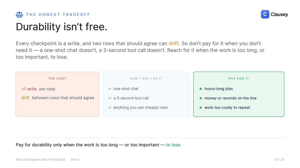Click the checkmark by anything you can cheaply redo

110,108
